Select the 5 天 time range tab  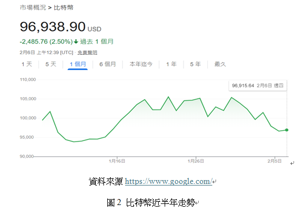(x=51, y=64)
